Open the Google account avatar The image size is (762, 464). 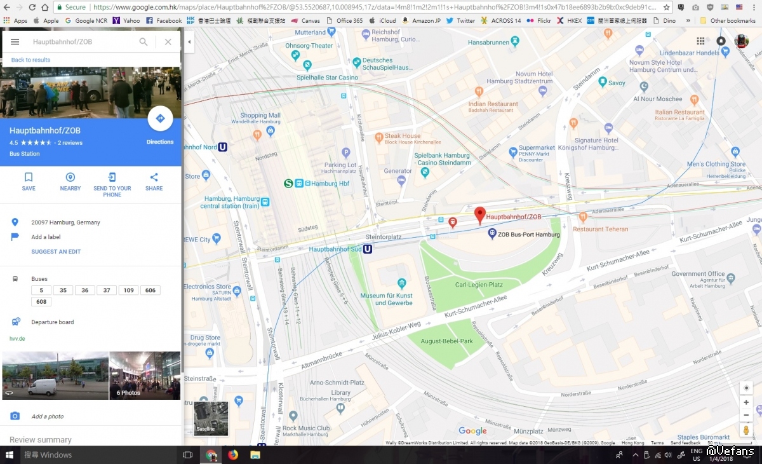point(742,41)
